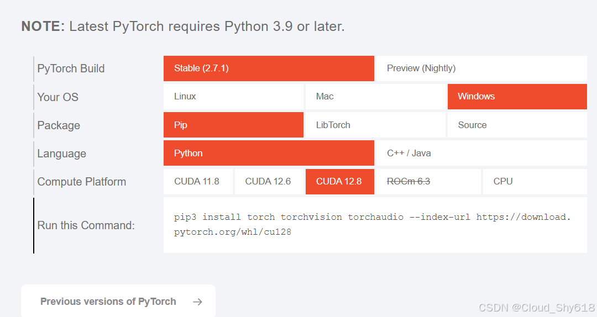Select CUDA 11.8 compute platform
The height and width of the screenshot is (317, 597).
[x=198, y=182]
